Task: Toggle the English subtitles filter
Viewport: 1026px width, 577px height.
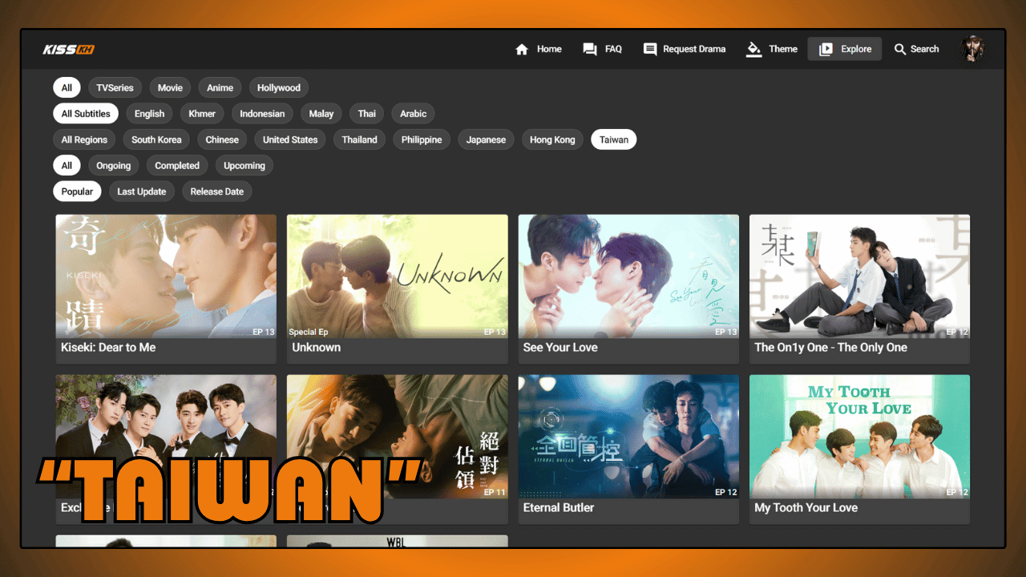Action: coord(149,114)
